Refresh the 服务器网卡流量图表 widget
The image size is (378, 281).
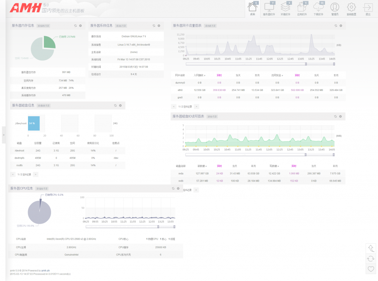336,26
